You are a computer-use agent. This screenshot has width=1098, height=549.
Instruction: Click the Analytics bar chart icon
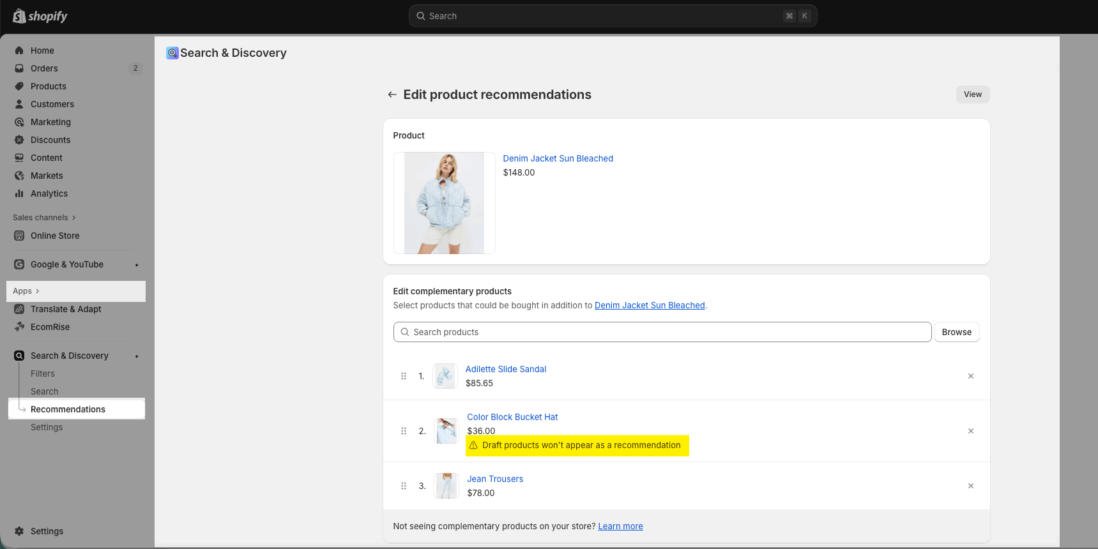(x=19, y=193)
